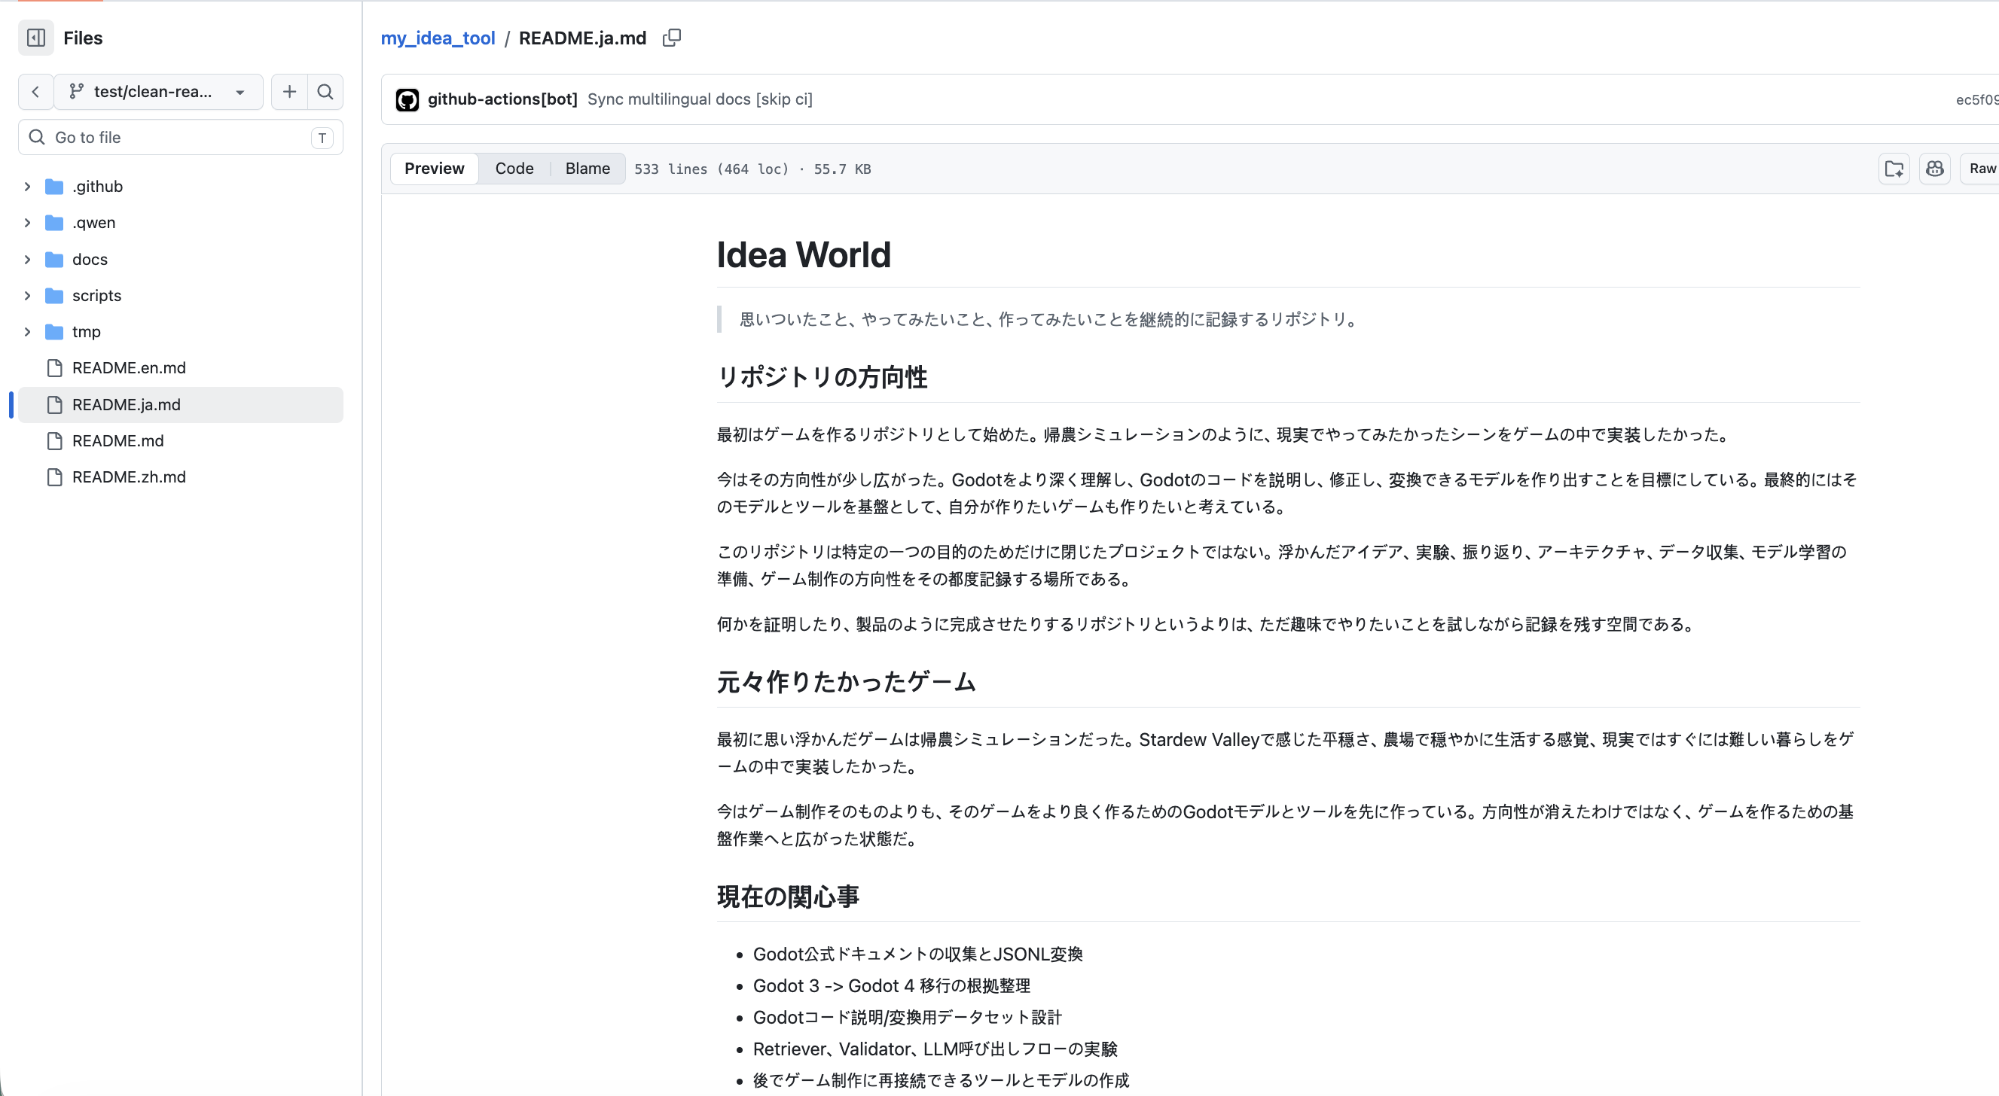Image resolution: width=1999 pixels, height=1096 pixels.
Task: Click the リポジトリの方向性 heading
Action: (822, 377)
